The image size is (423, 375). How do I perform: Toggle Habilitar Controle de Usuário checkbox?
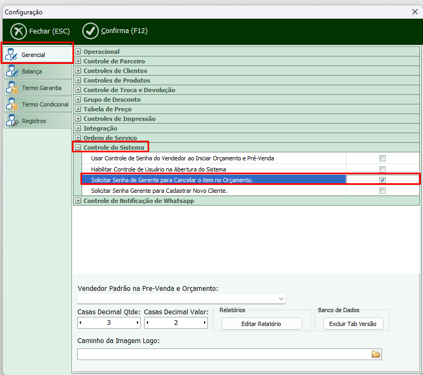point(382,169)
